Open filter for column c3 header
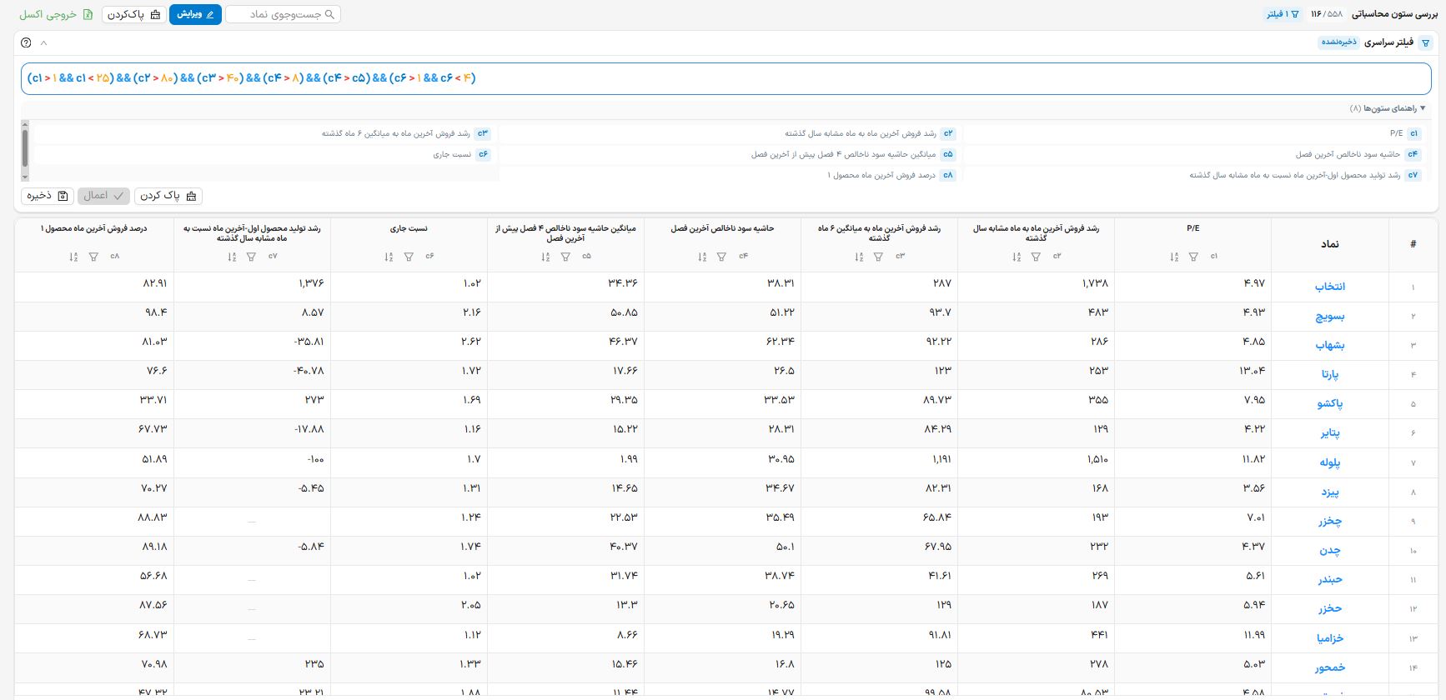 (x=878, y=257)
